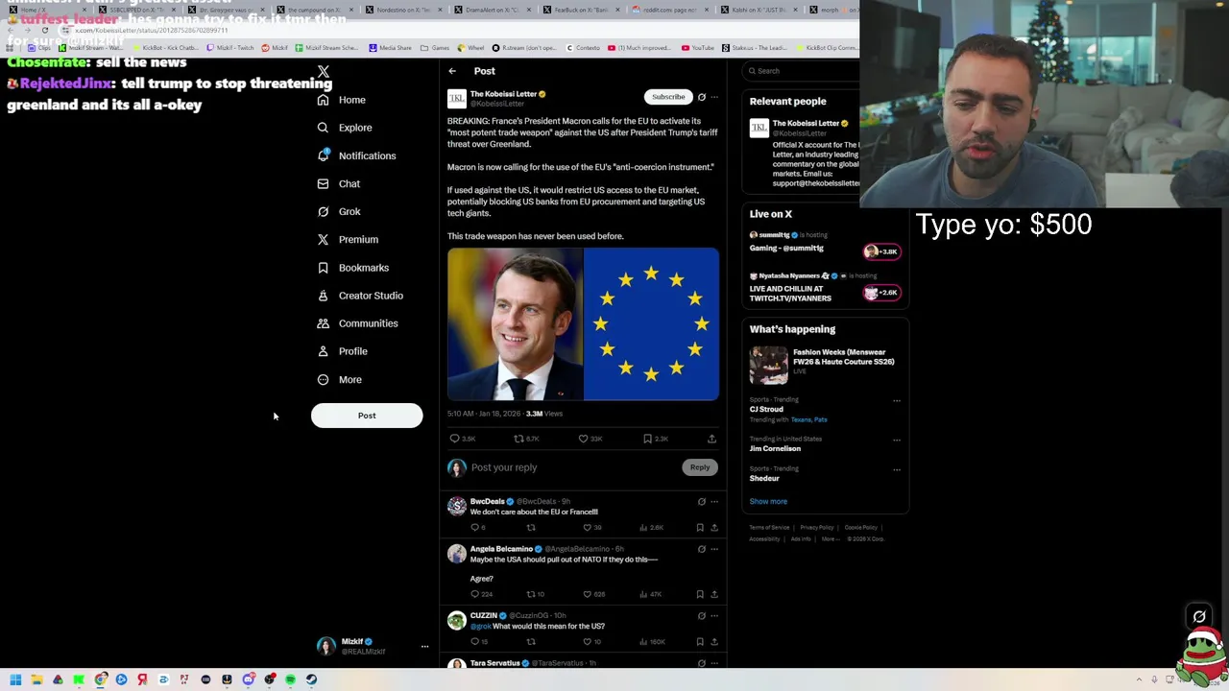This screenshot has height=691, width=1229.
Task: Like the BwcDeals reply
Action: point(588,528)
